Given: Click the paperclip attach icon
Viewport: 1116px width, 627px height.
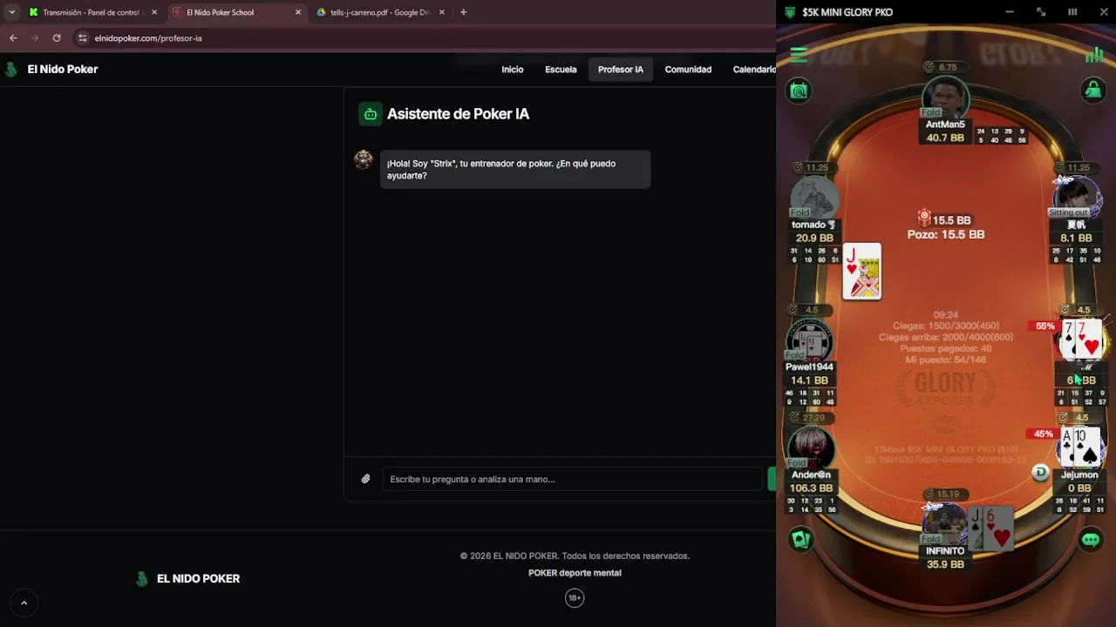Looking at the screenshot, I should (366, 479).
